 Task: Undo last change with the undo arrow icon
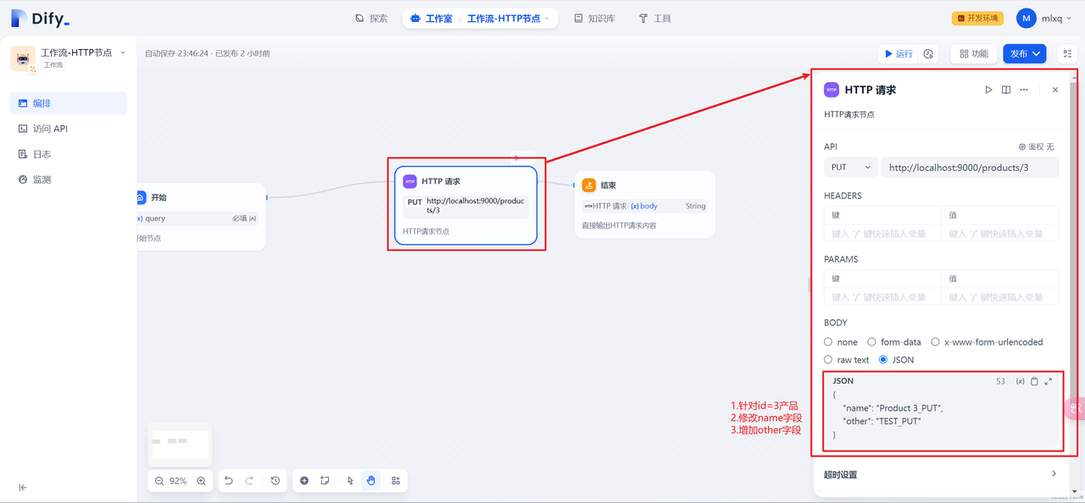(228, 480)
